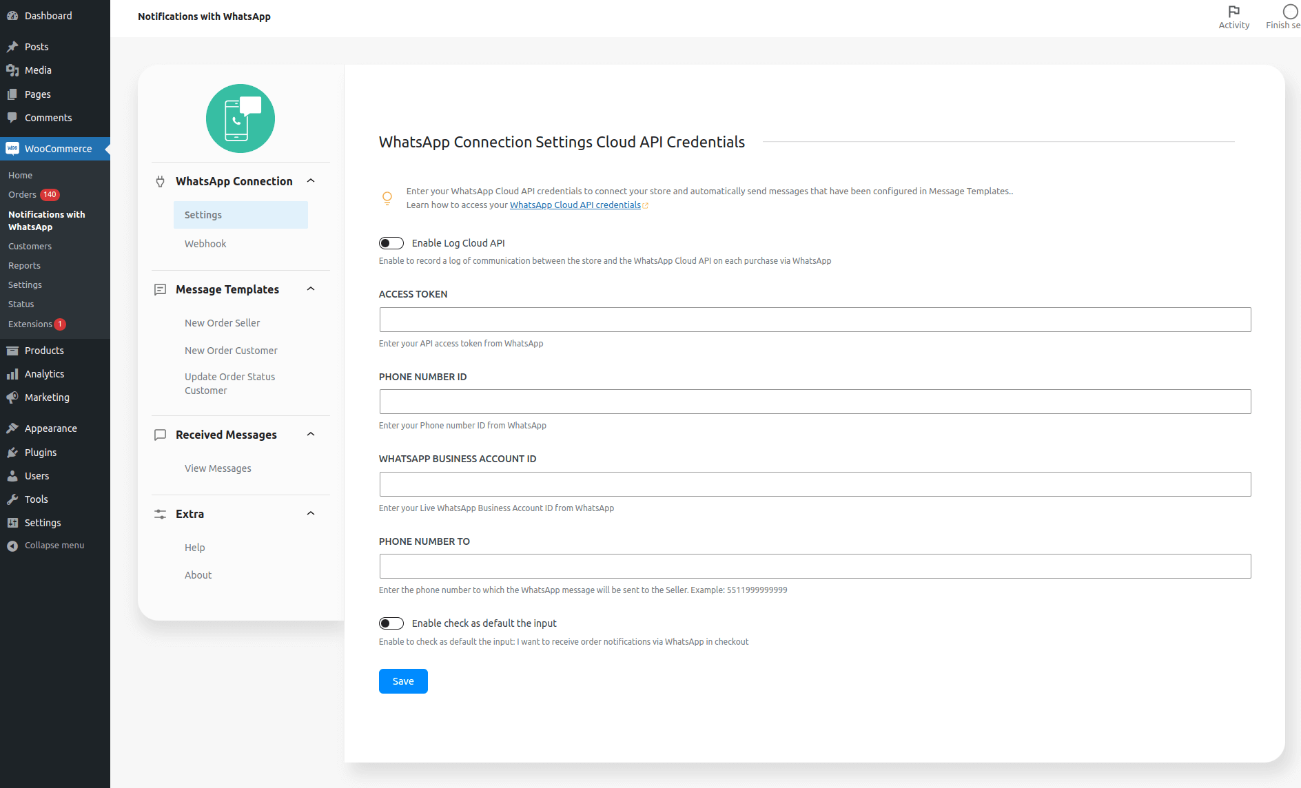Viewport: 1301px width, 788px height.
Task: Switch to the Webhook settings page
Action: (205, 243)
